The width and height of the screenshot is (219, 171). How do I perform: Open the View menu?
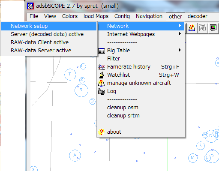[50, 16]
